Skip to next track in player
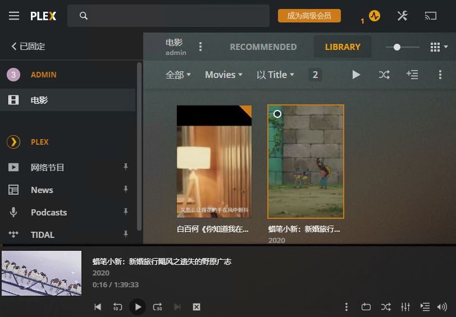456x317 pixels. [177, 307]
